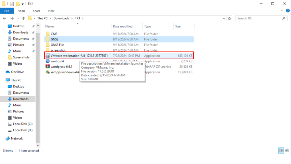Click the Up one level arrow
This screenshot has height=164, width=291.
point(23,18)
